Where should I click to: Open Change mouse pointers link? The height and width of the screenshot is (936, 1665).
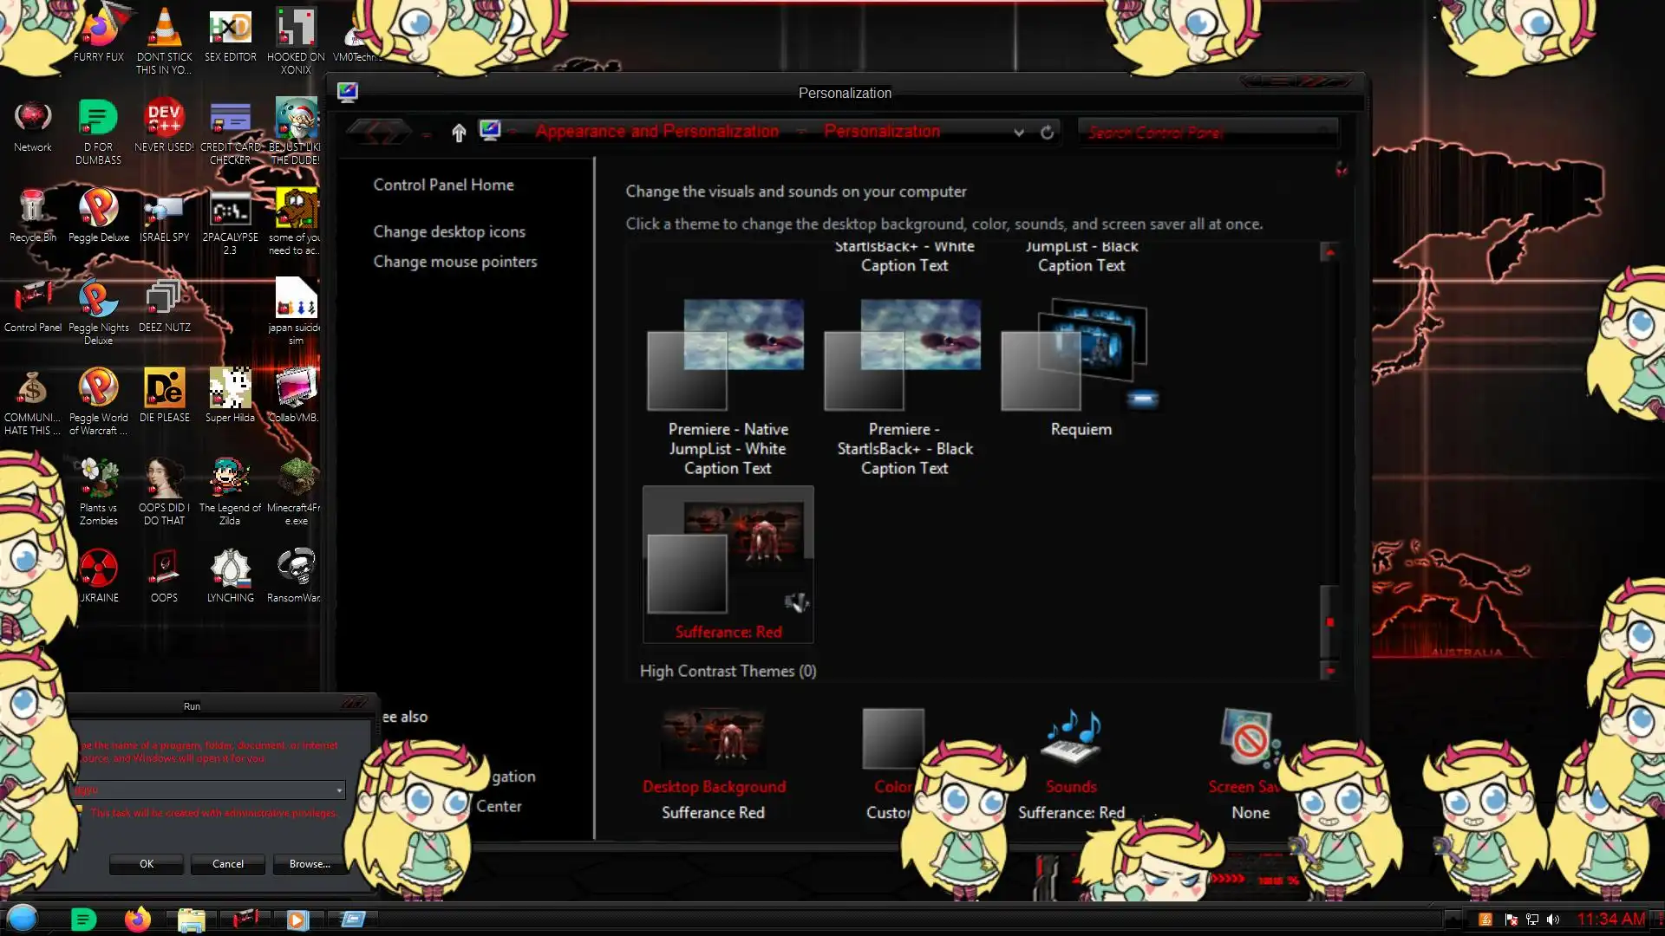[x=454, y=262]
